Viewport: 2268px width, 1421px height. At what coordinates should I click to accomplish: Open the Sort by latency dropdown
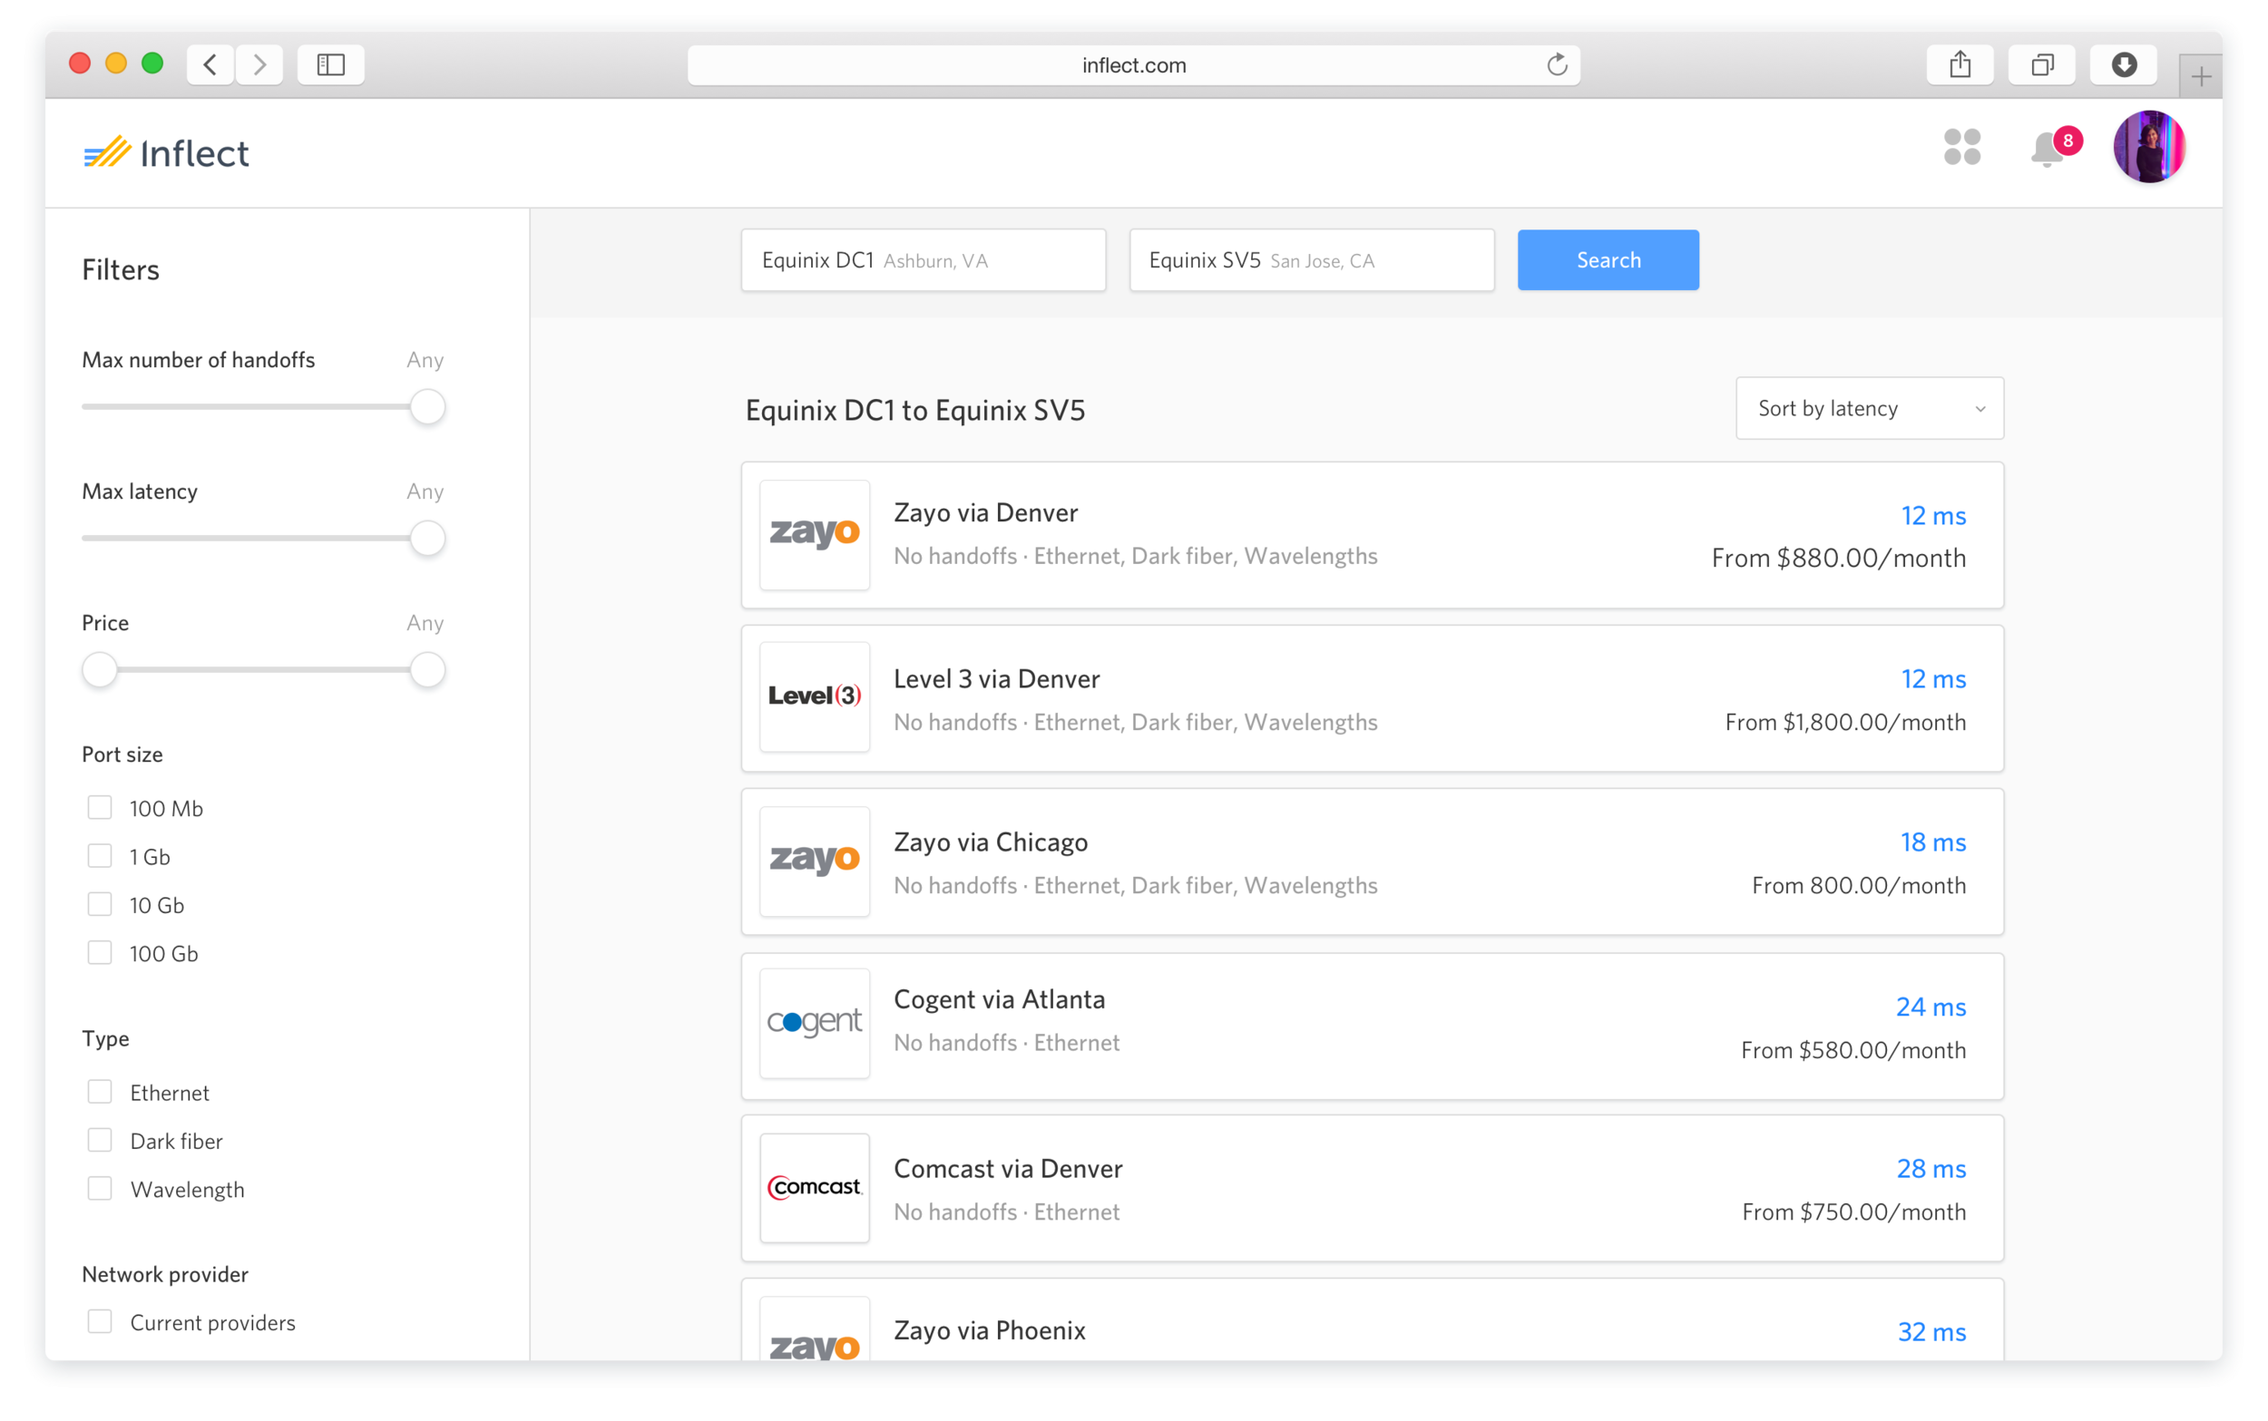[1870, 408]
